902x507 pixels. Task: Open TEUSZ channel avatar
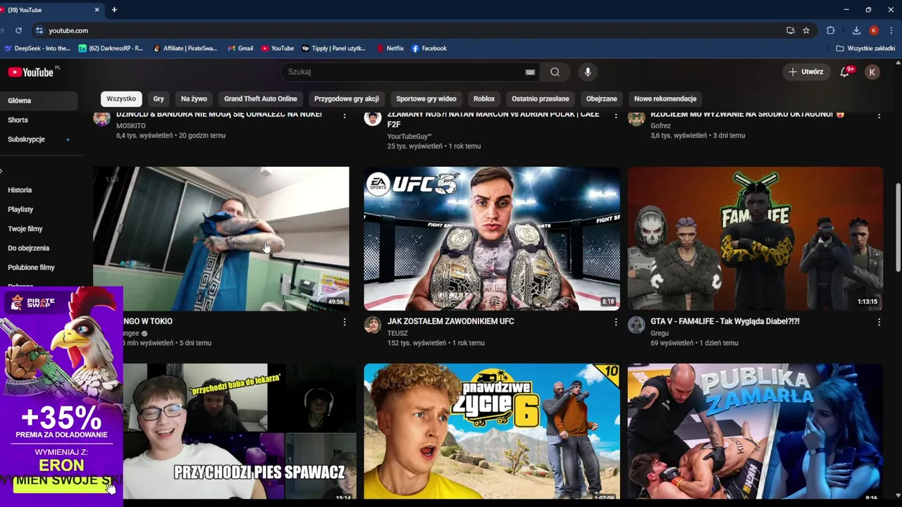(372, 325)
